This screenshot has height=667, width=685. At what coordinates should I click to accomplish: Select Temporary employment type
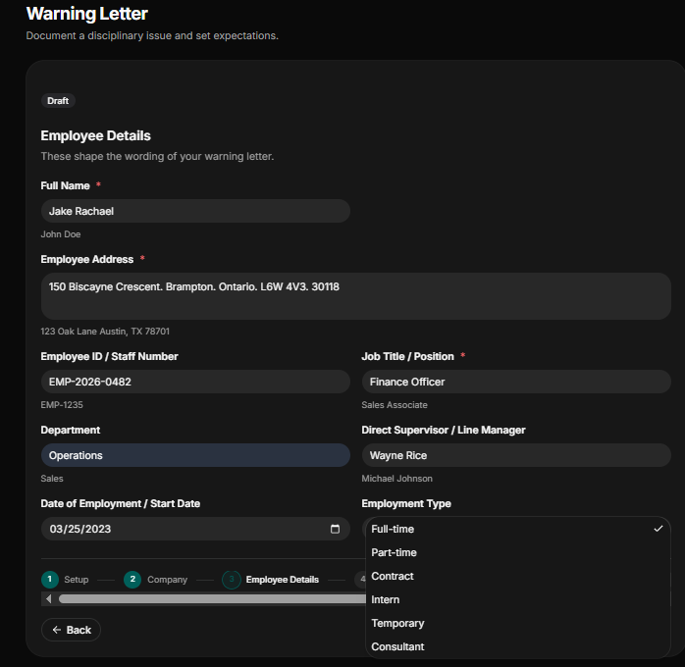click(x=518, y=623)
